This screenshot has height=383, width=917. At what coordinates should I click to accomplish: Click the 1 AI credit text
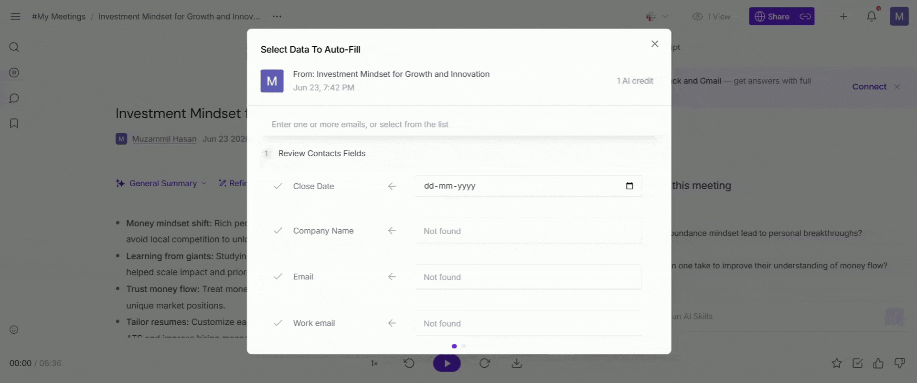coord(635,81)
